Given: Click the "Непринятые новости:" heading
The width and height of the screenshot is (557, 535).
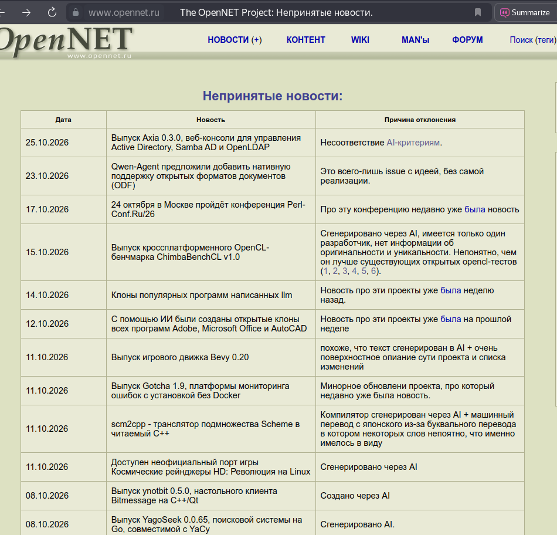Looking at the screenshot, I should [273, 96].
